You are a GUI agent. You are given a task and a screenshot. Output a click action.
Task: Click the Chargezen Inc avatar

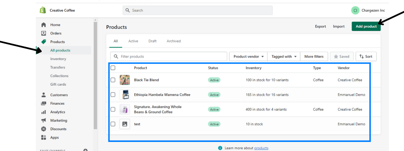coord(355,10)
